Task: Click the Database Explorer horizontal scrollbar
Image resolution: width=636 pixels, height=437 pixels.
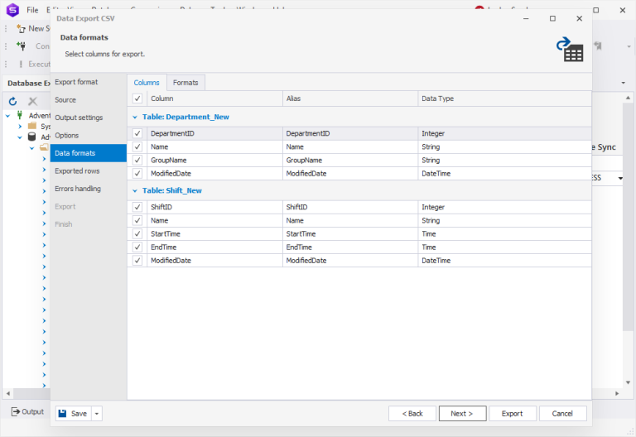Action: [x=28, y=393]
